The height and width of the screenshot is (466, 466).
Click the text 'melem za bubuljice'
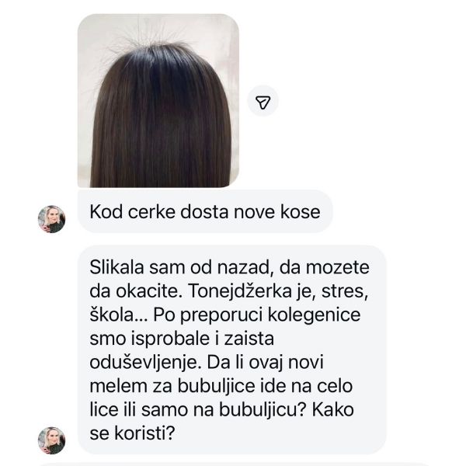click(x=172, y=386)
